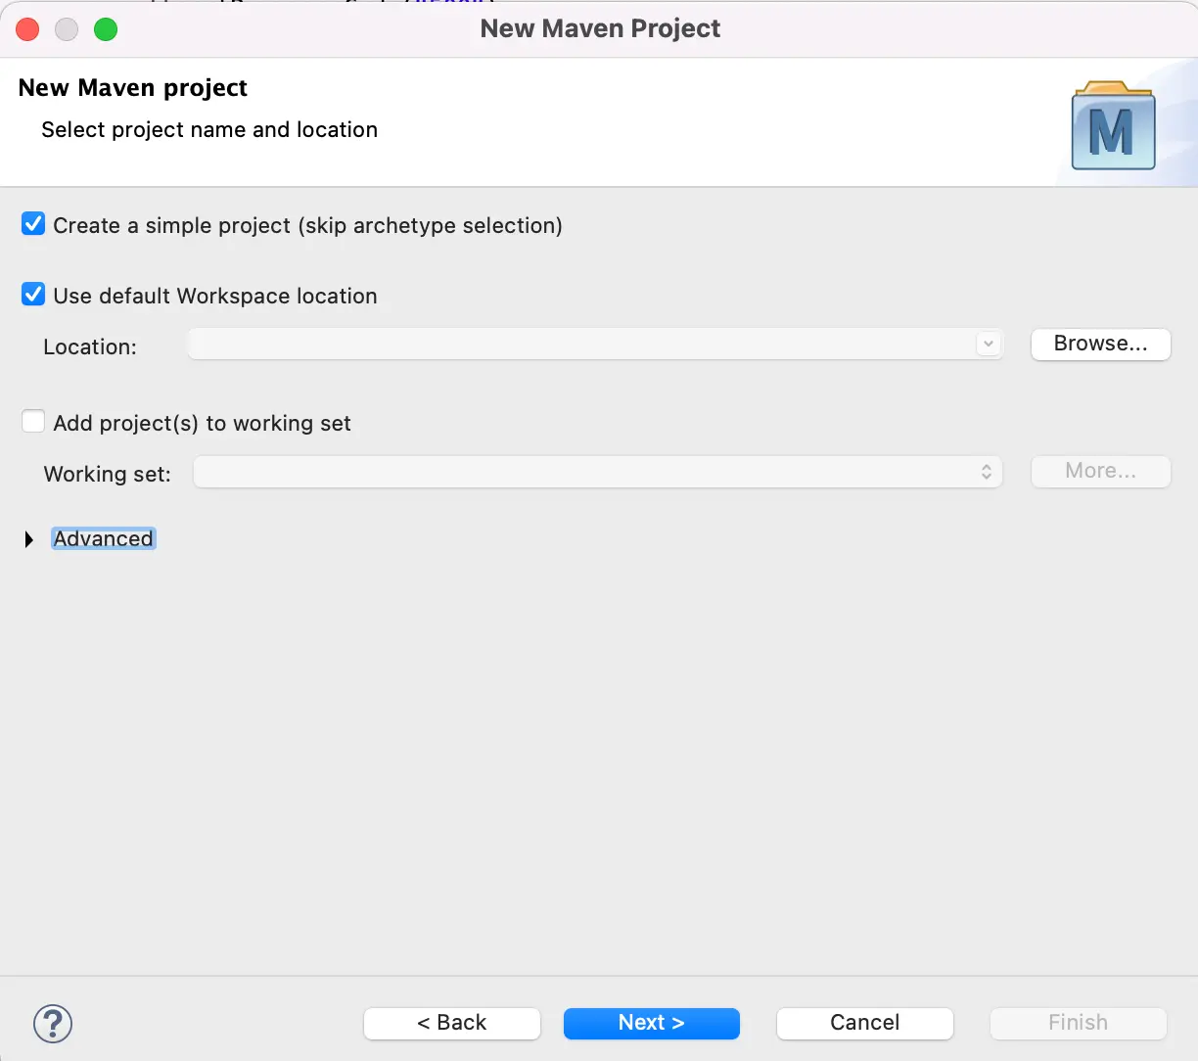Open the help question mark icon
This screenshot has width=1198, height=1061.
coord(52,1023)
